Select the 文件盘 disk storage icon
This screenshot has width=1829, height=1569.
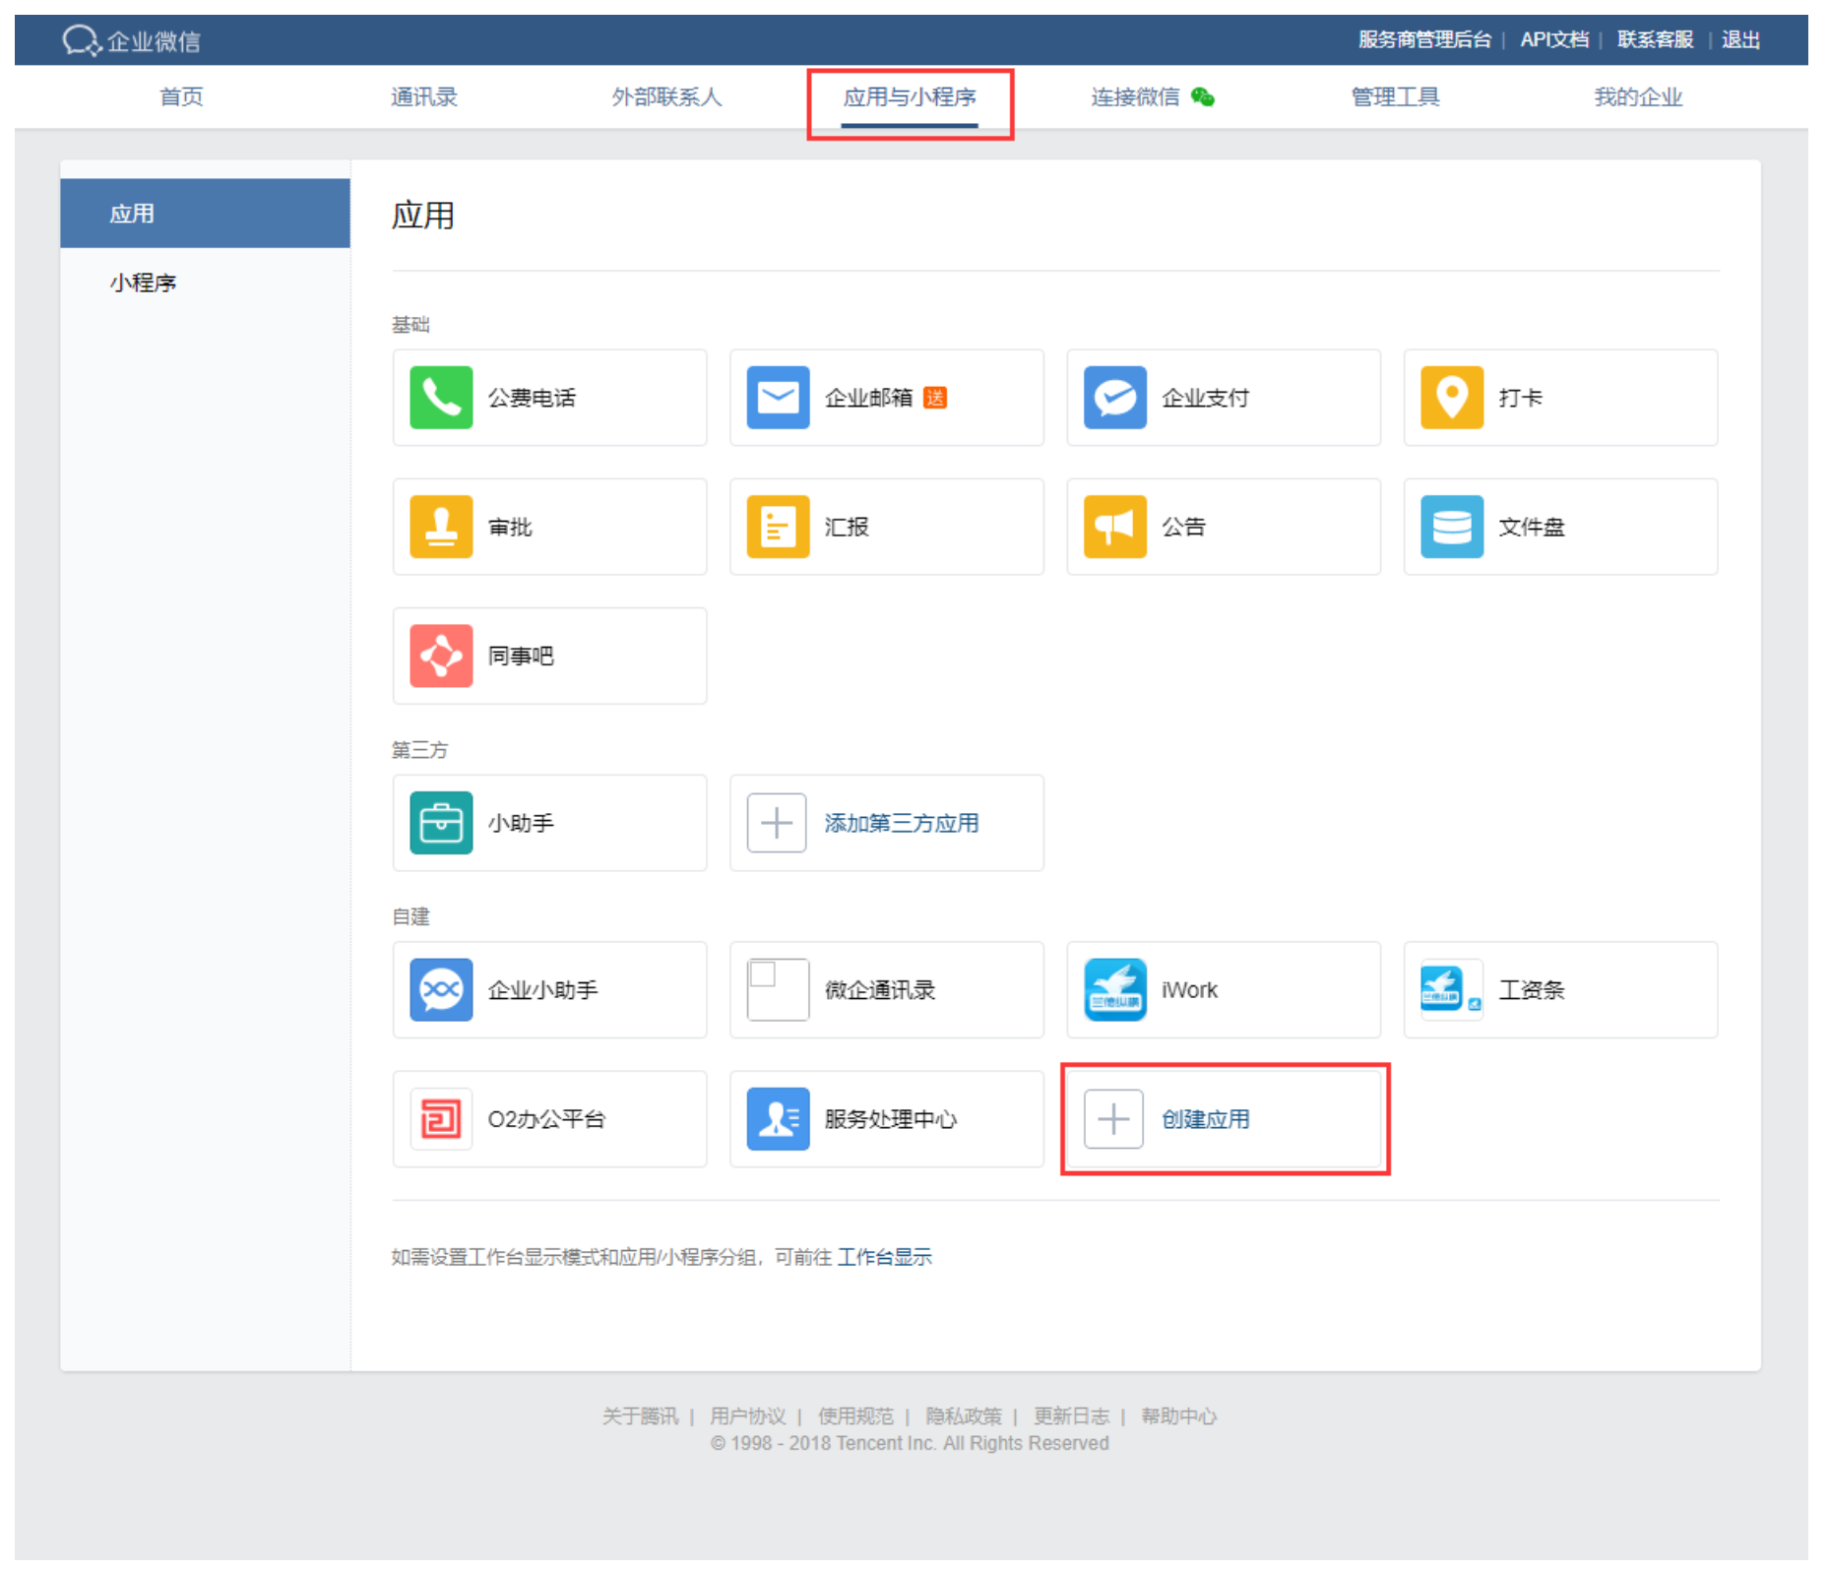(1451, 527)
